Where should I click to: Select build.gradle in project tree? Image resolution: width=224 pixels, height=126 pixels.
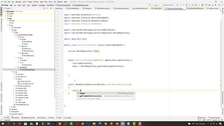click(14, 112)
